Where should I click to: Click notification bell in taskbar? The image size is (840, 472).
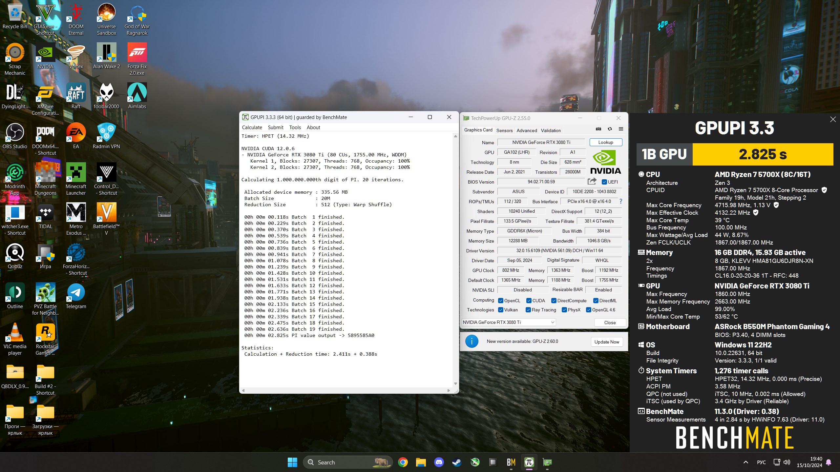(829, 462)
